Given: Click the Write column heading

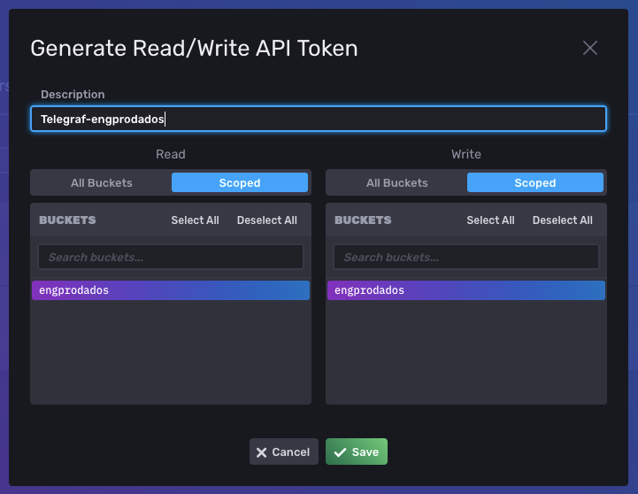Looking at the screenshot, I should click(466, 154).
